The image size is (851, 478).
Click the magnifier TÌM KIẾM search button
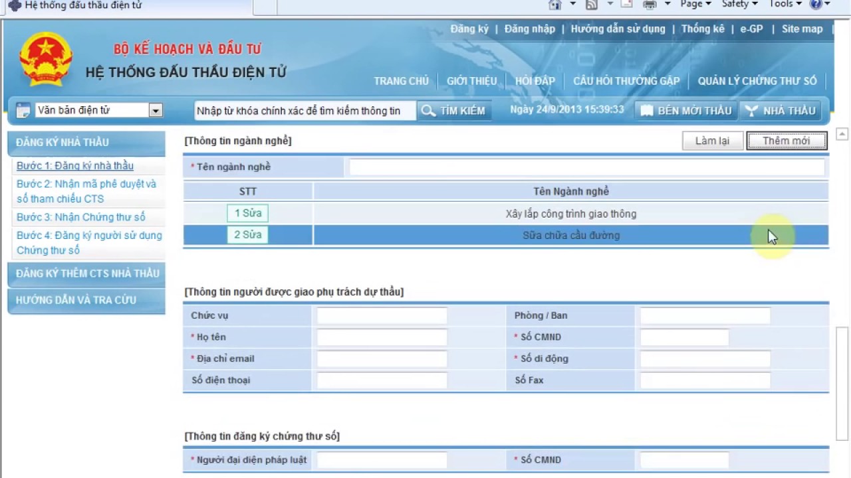click(455, 111)
